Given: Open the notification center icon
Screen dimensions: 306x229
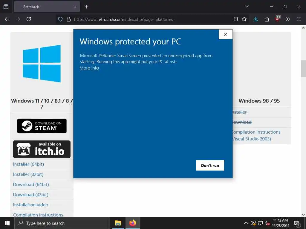Looking at the screenshot, I should tap(297, 223).
